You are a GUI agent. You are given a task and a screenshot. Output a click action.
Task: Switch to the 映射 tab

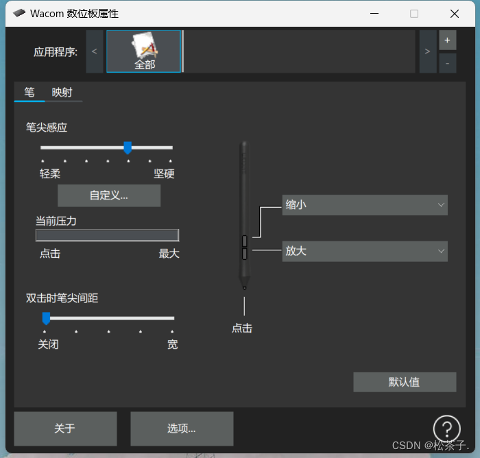coord(62,92)
